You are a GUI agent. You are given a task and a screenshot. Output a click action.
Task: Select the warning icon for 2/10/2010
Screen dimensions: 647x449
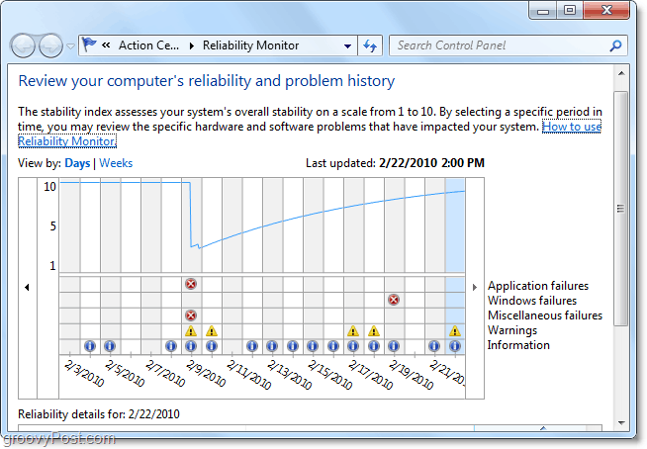[x=212, y=331]
